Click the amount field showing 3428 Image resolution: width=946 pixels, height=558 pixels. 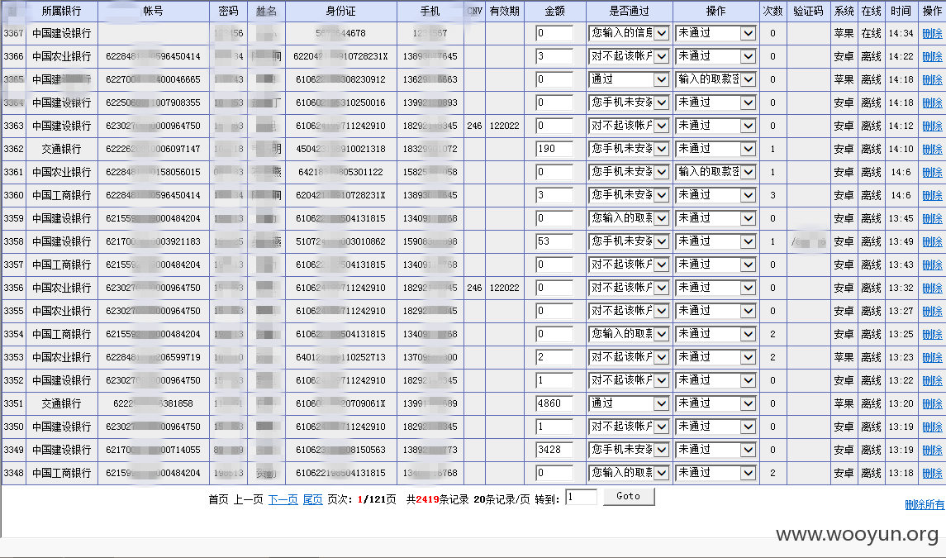point(554,450)
